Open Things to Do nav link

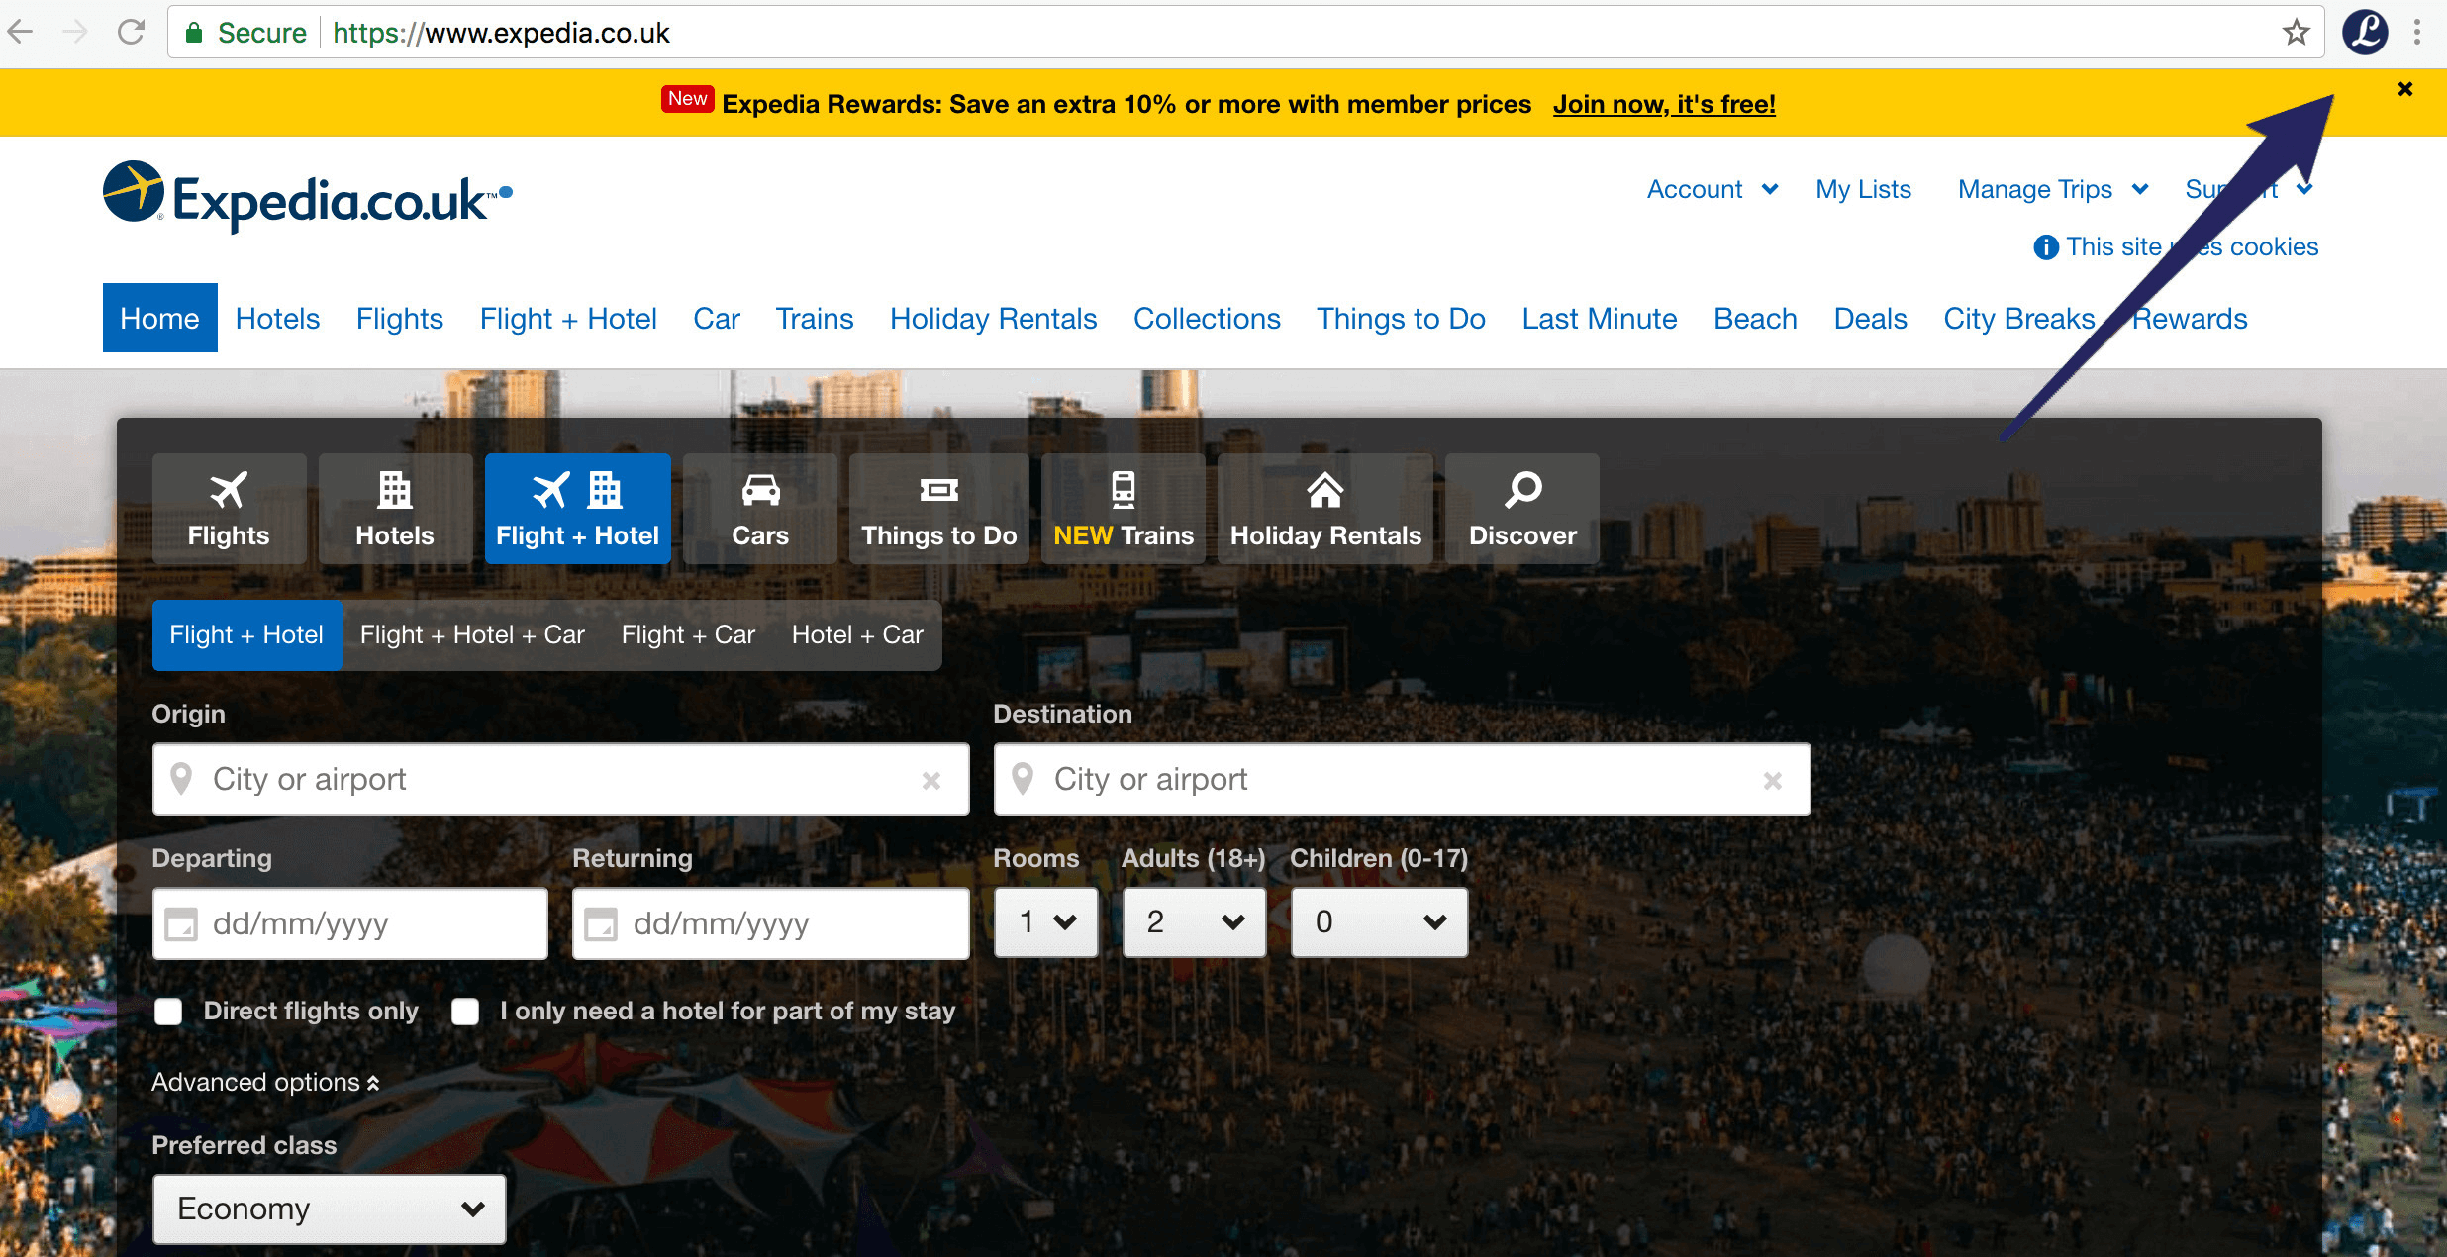[1401, 319]
